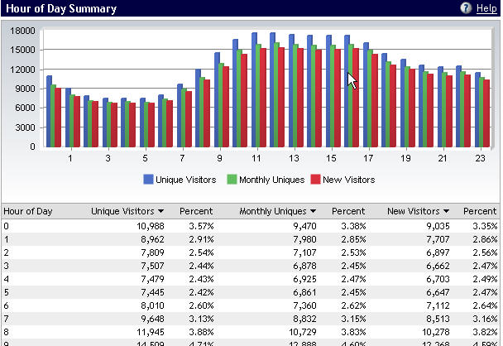503x346 pixels.
Task: Click the Percent header beside Monthly Uniques
Action: tap(347, 212)
